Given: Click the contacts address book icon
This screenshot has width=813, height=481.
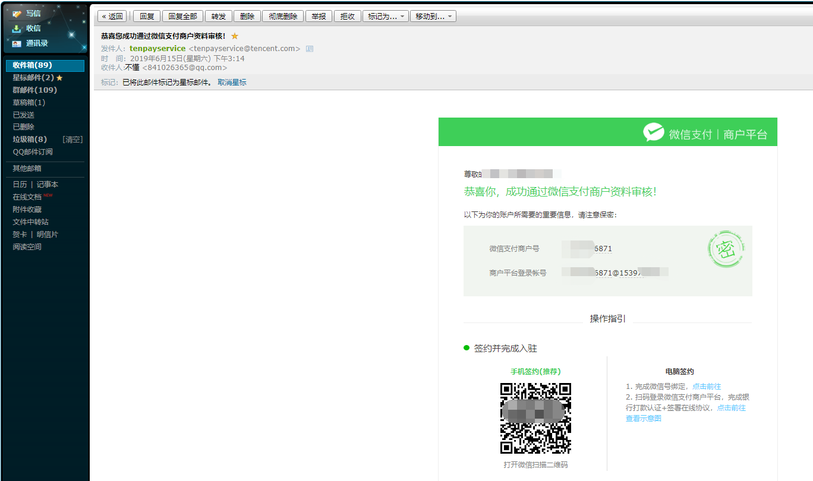Looking at the screenshot, I should point(17,43).
